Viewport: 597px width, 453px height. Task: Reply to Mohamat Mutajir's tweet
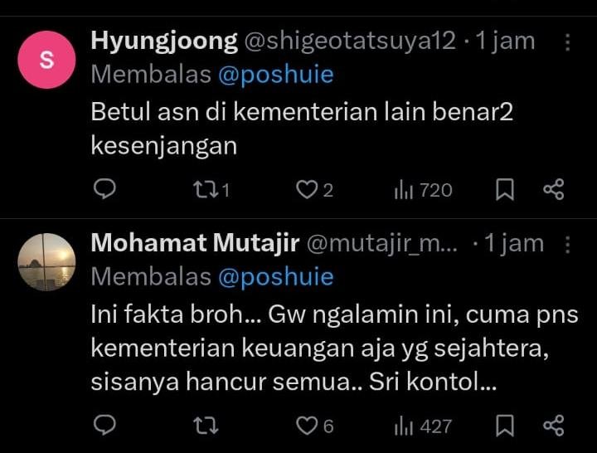[x=104, y=426]
